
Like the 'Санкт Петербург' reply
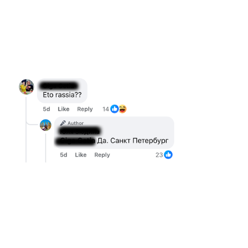point(81,155)
